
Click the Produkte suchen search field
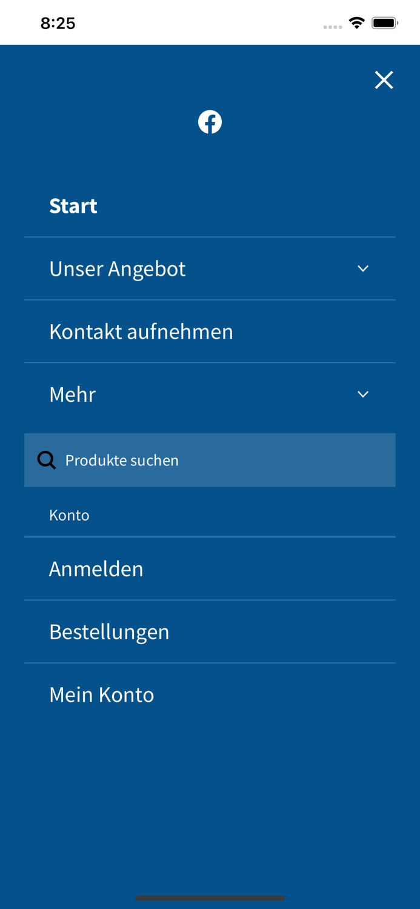210,459
